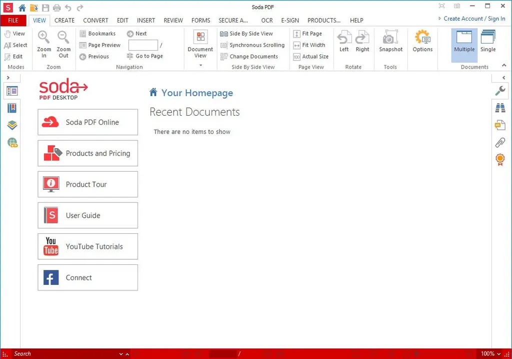Click Create Account / Sign In
Viewport: 512px width, 359px height.
474,19
